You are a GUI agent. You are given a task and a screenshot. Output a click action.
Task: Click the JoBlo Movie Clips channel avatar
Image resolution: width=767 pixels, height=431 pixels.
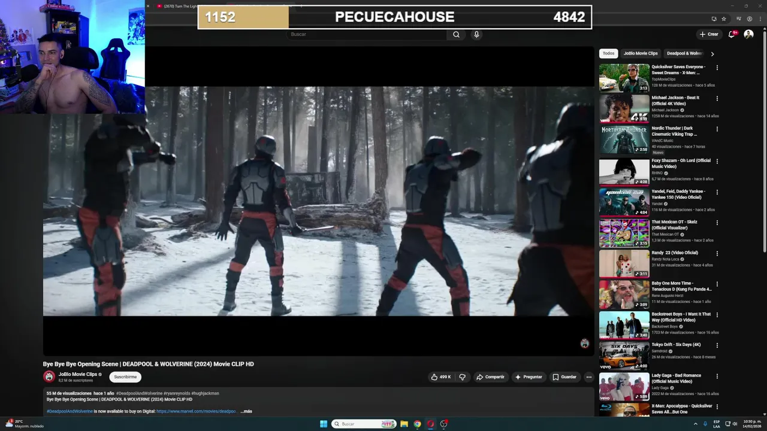coord(49,377)
